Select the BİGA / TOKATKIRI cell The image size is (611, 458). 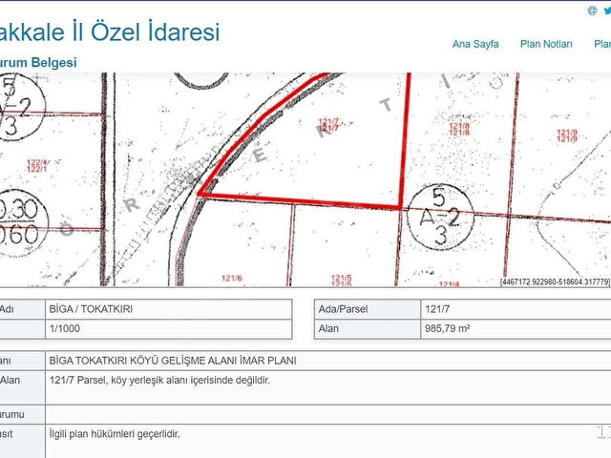point(169,309)
